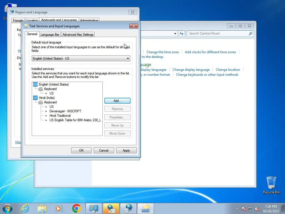Select the HI Hindi (India) language icon
The height and width of the screenshot is (214, 285).
tap(35, 98)
